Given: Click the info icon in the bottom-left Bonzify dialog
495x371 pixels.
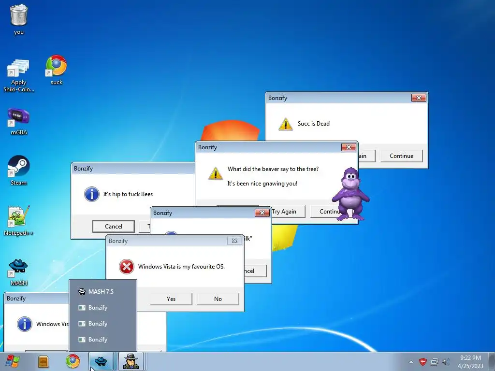Looking at the screenshot, I should click(25, 324).
